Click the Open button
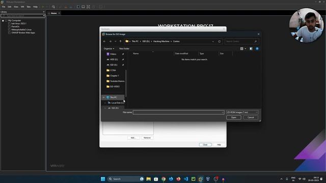The width and height of the screenshot is (326, 183). coord(234,117)
